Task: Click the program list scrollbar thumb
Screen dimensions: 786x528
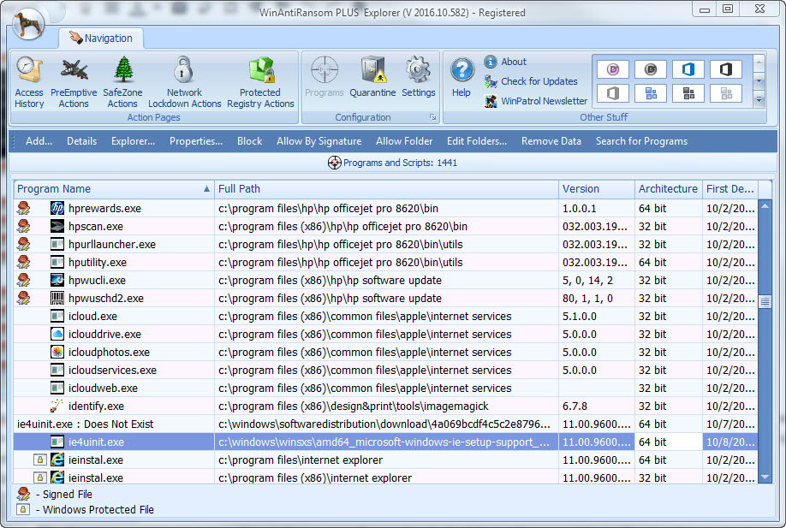Action: pos(765,301)
